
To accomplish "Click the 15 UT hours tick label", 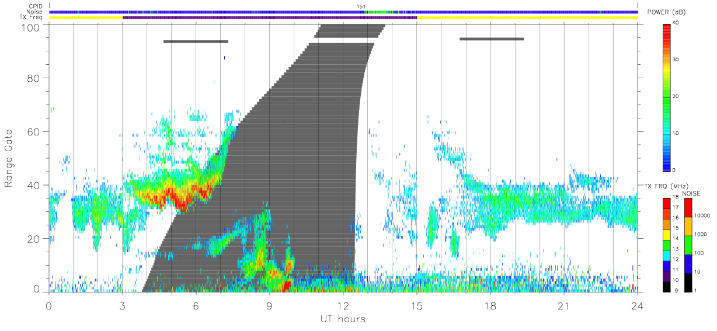I will (x=417, y=306).
